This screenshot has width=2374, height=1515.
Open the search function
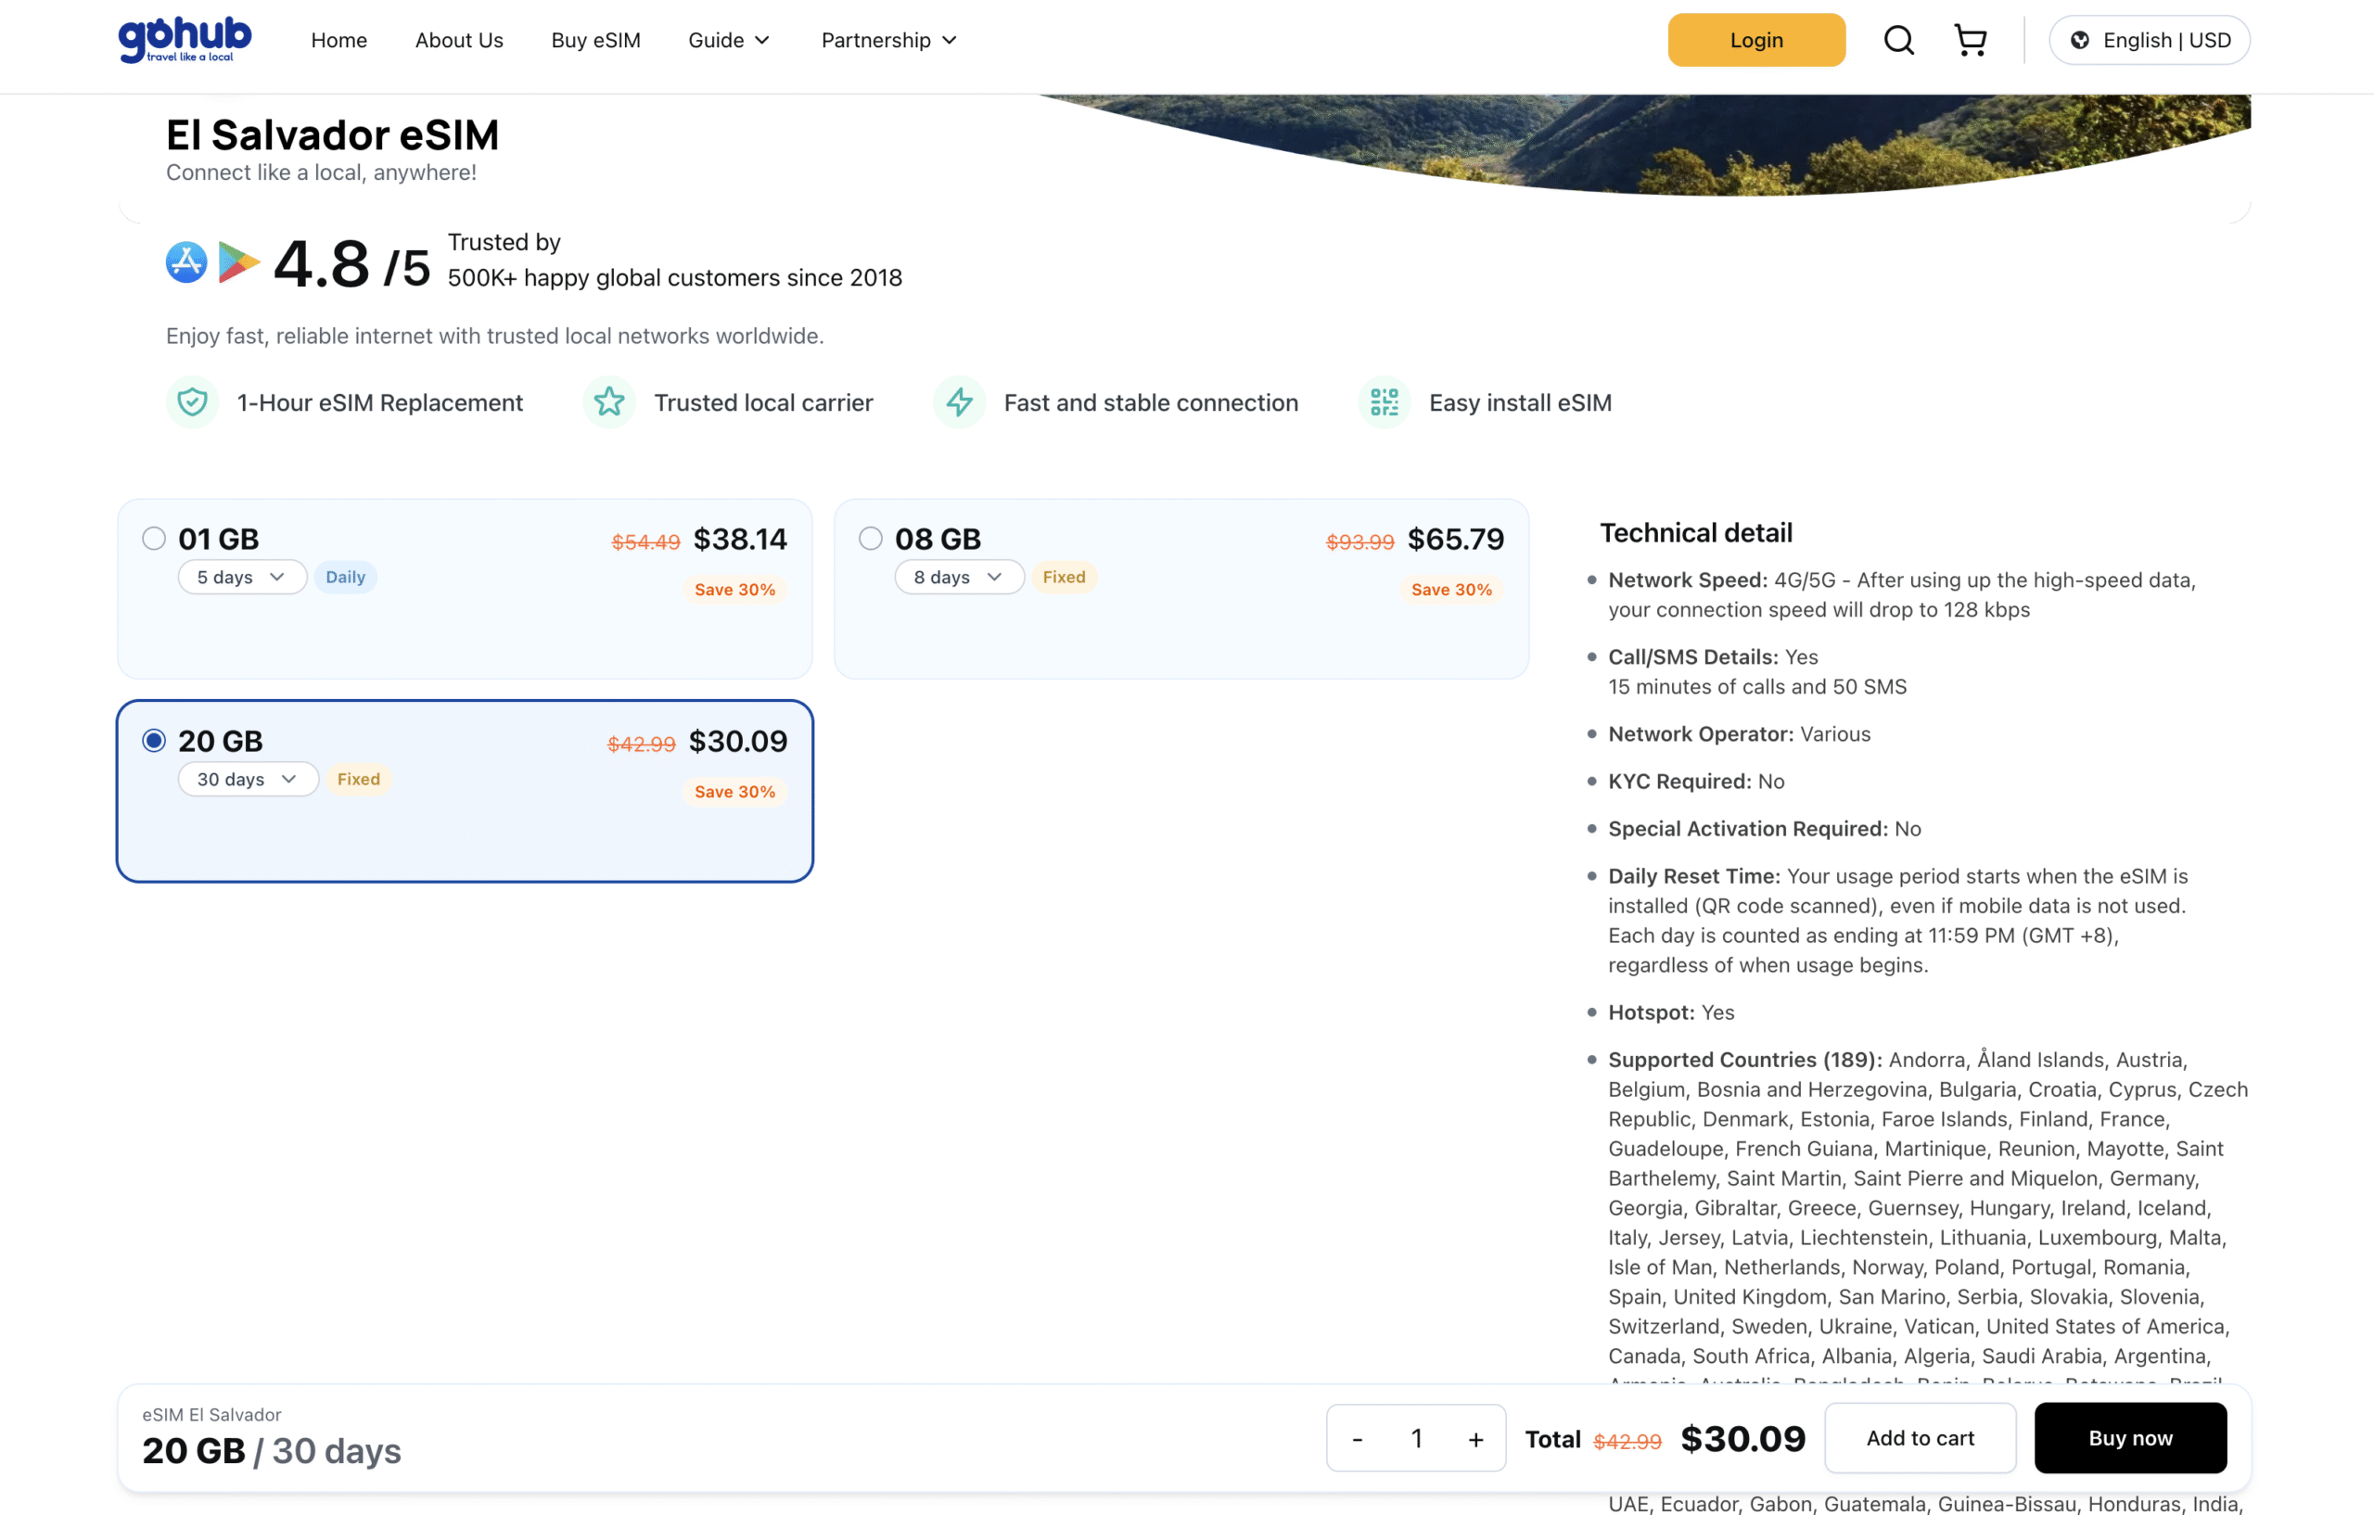click(1898, 40)
